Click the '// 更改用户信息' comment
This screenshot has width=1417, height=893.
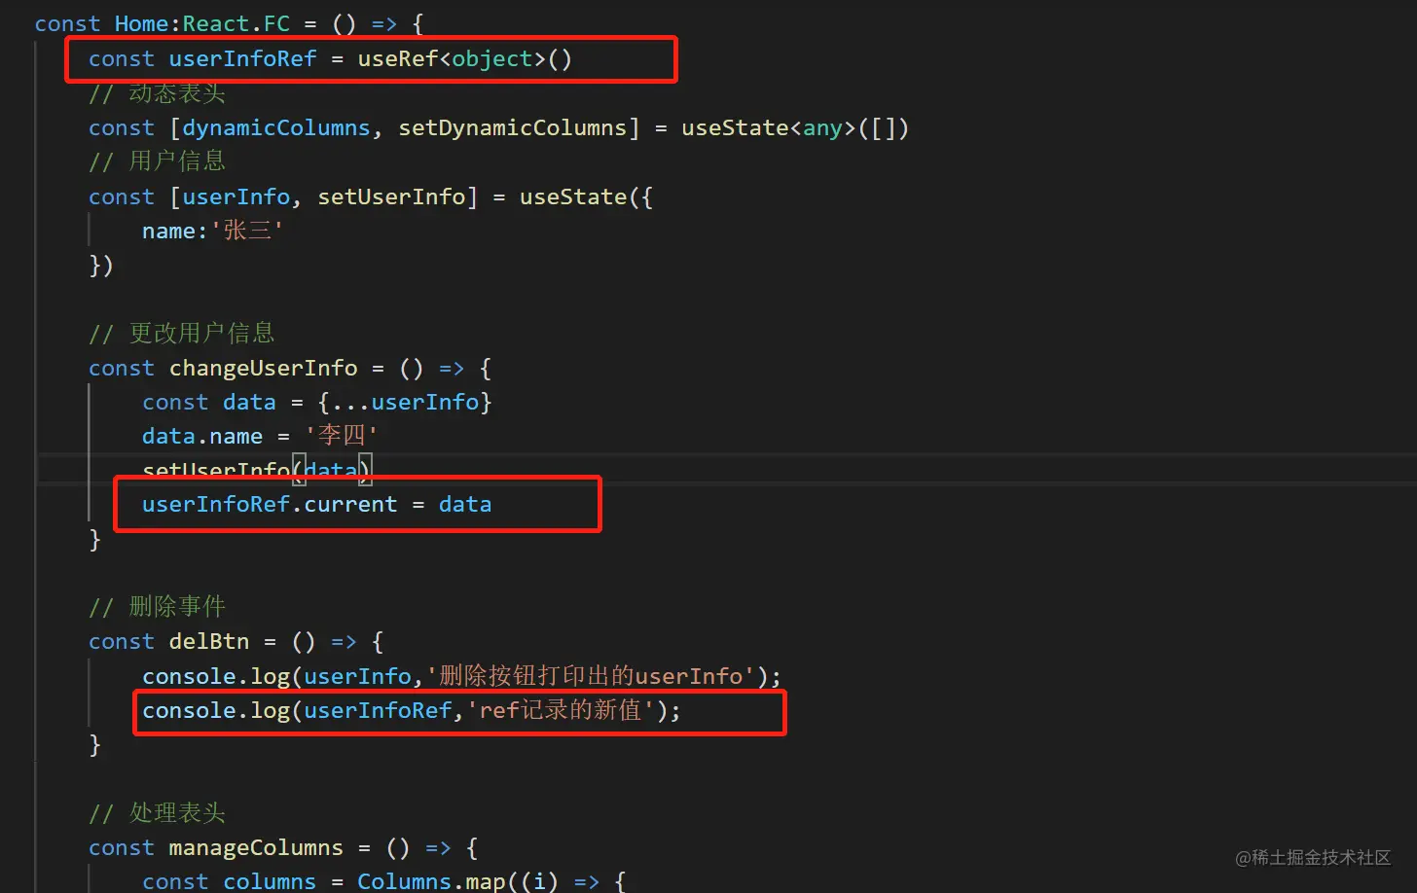coord(182,333)
